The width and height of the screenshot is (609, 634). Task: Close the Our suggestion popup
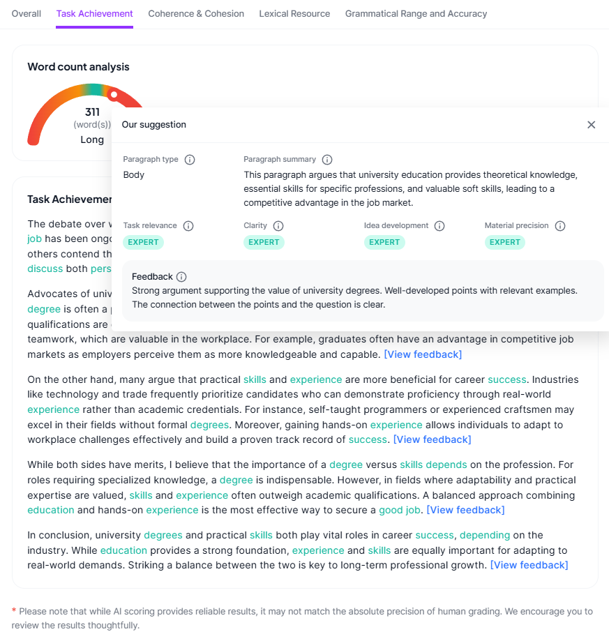pyautogui.click(x=592, y=125)
